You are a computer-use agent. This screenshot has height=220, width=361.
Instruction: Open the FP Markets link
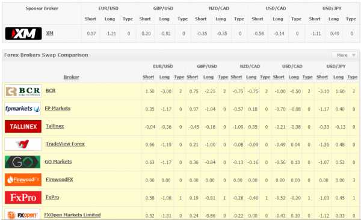pyautogui.click(x=58, y=108)
